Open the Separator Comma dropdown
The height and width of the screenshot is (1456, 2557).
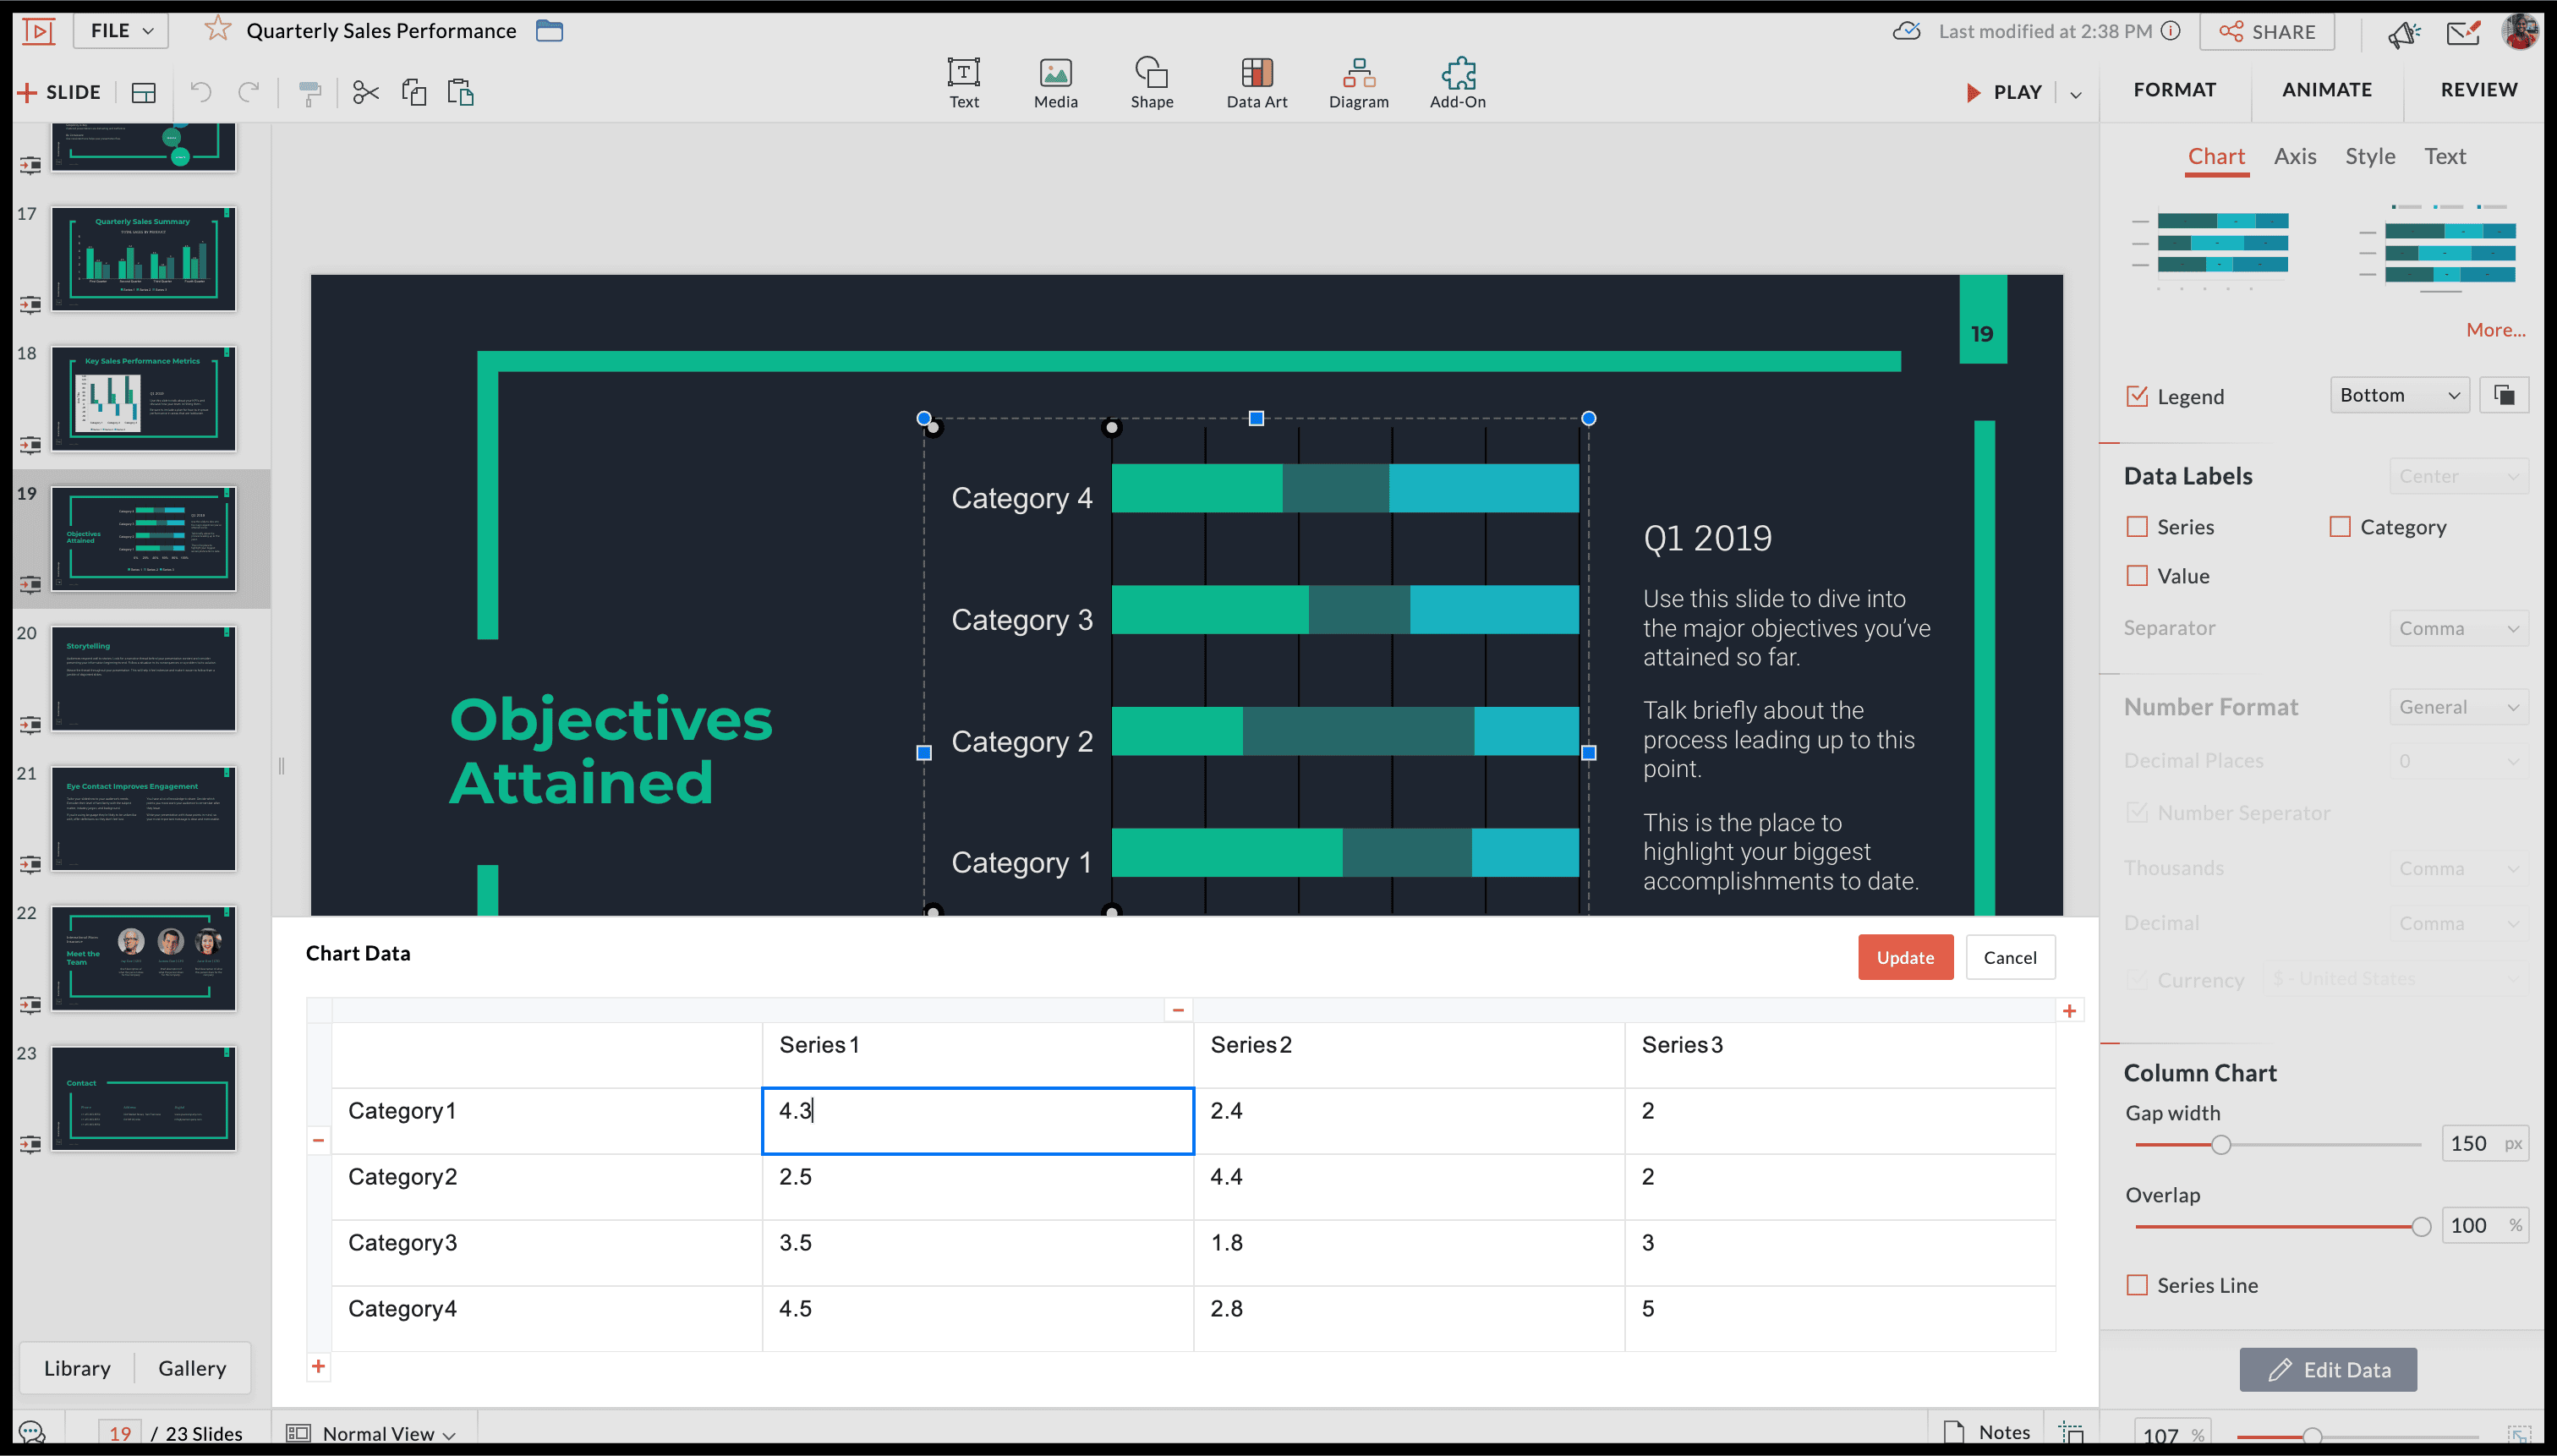[x=2458, y=628]
